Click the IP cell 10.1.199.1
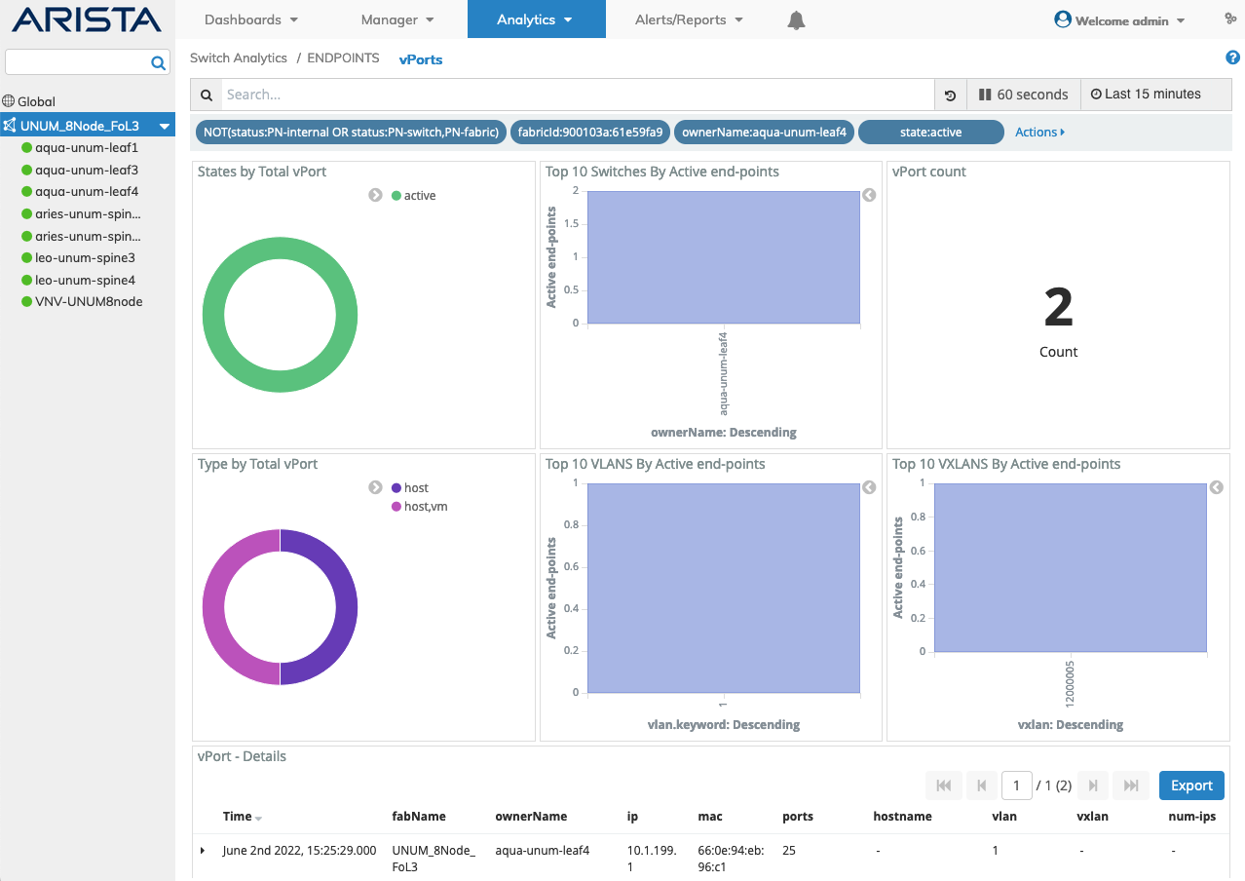 pyautogui.click(x=652, y=858)
